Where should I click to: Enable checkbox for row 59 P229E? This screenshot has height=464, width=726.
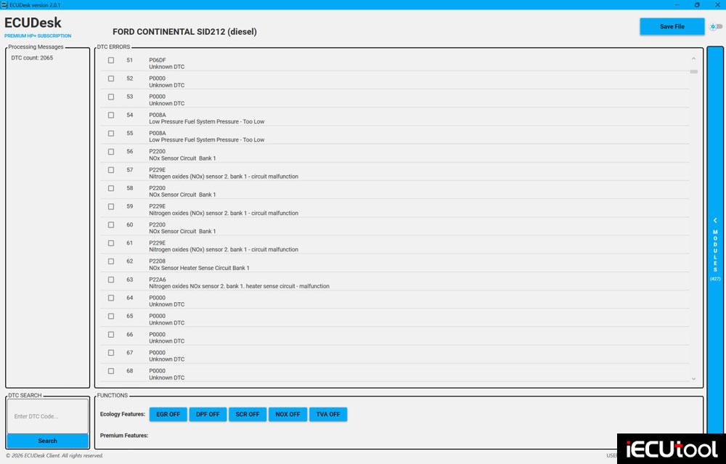click(111, 206)
